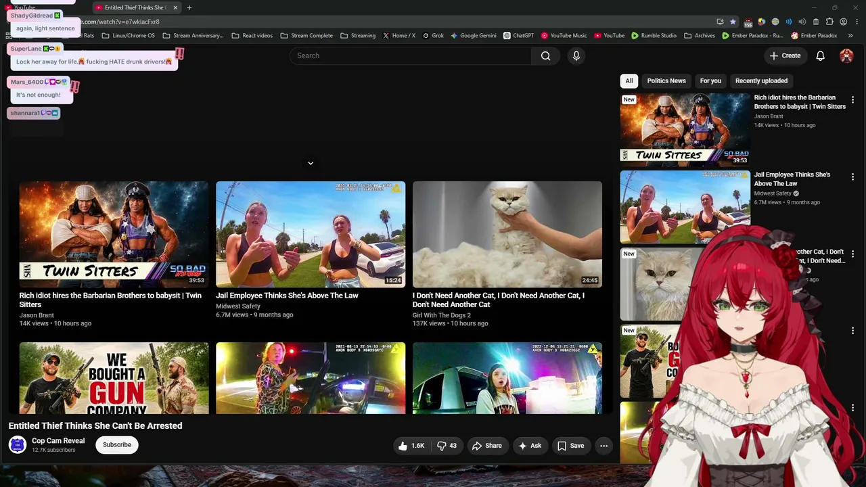Open sidebar Jail Employee video thumbnail
The image size is (866, 487).
(685, 207)
